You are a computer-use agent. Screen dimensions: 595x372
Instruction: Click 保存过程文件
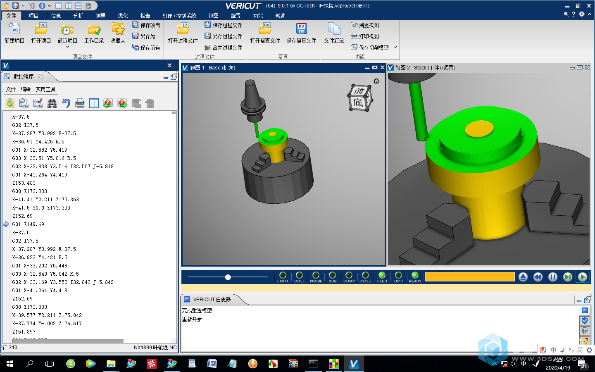coord(223,25)
